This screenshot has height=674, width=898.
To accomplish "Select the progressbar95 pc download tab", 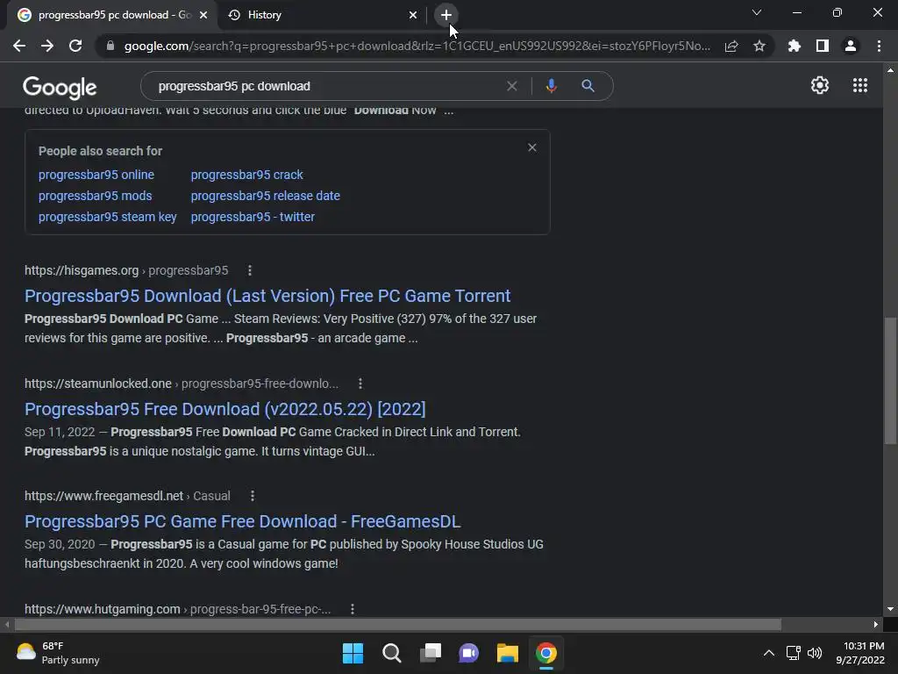I will [112, 15].
